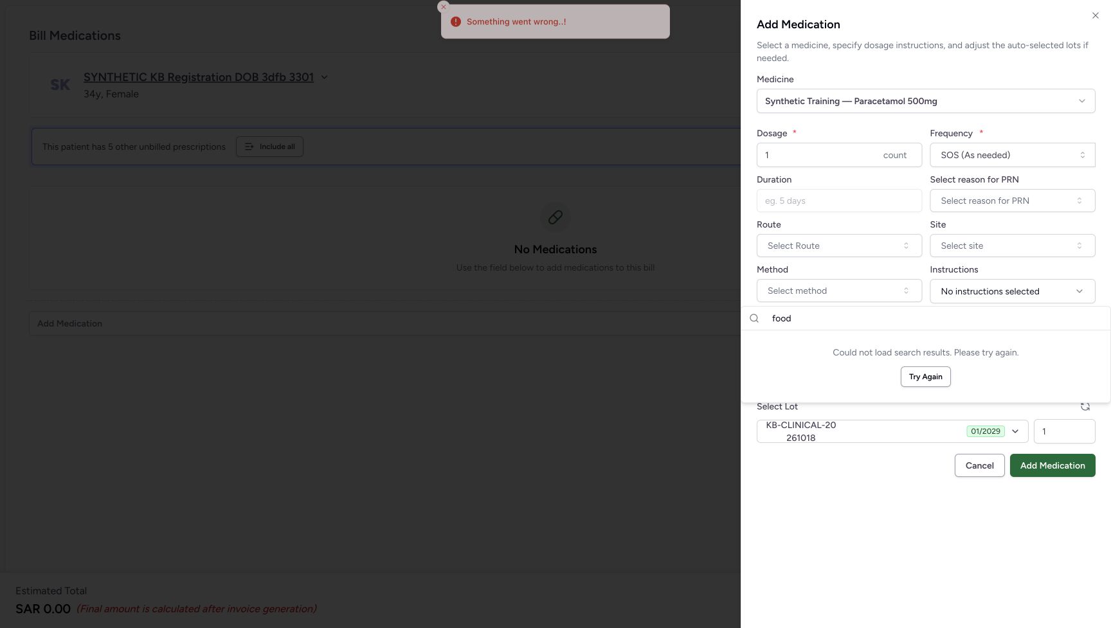
Task: Click the Duration input field
Action: 839,201
